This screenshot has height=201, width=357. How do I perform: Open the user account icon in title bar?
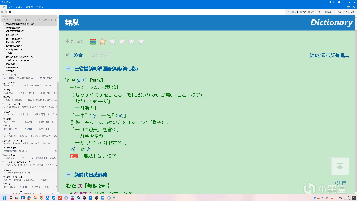[x=331, y=2]
